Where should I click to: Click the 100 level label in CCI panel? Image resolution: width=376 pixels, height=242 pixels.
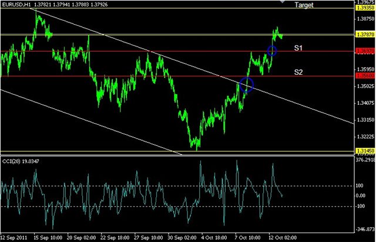[361, 186]
